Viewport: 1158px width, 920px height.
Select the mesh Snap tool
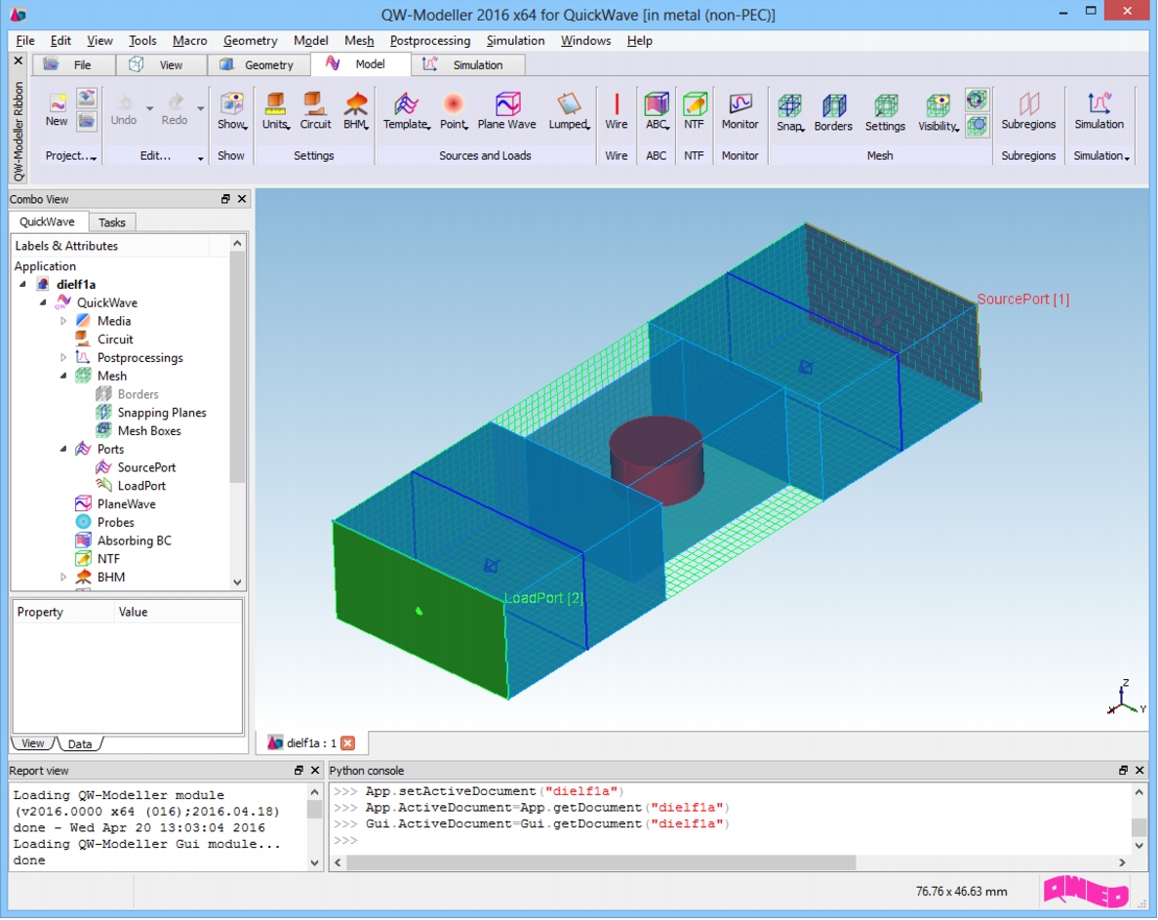pos(790,112)
